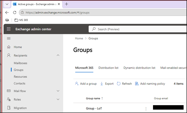
Task: Click the Mail flow envelope icon
Action: [9, 91]
